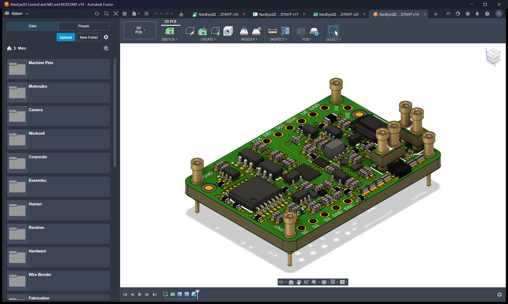Close the data panel with the X icon
Screen dimensions: 508x304
tap(116, 14)
